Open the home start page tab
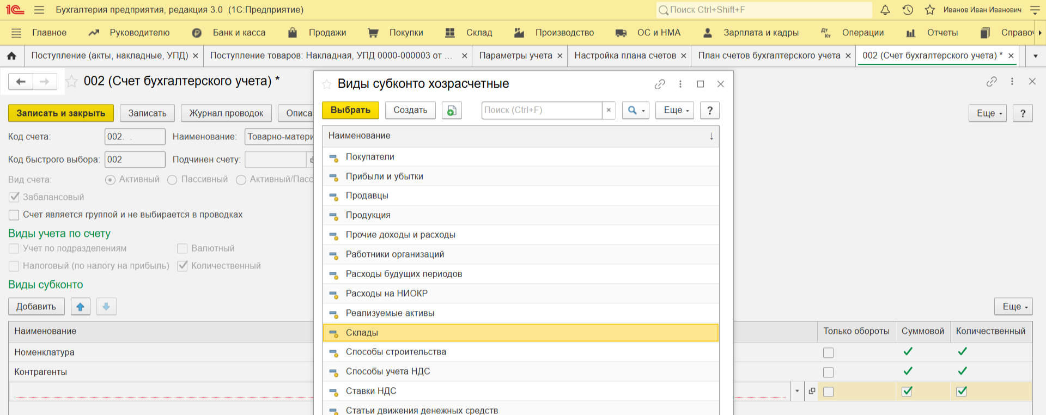 click(x=12, y=56)
